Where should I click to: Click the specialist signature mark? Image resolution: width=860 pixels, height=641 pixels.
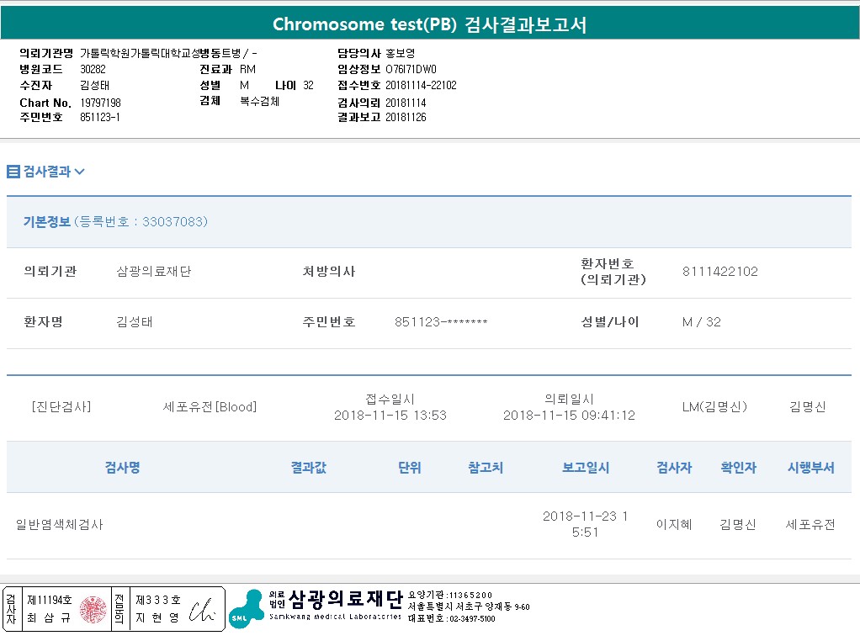pos(201,610)
